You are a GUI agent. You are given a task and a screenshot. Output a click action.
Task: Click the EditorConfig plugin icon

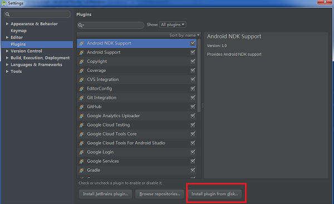click(82, 89)
